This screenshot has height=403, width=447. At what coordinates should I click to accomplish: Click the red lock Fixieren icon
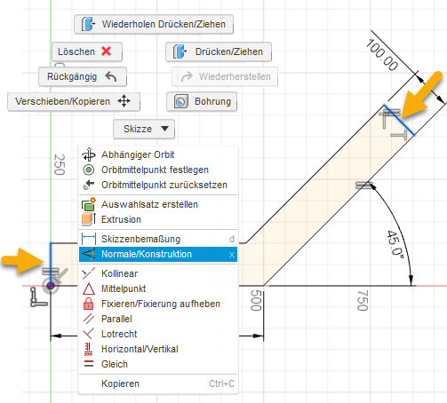(x=89, y=304)
